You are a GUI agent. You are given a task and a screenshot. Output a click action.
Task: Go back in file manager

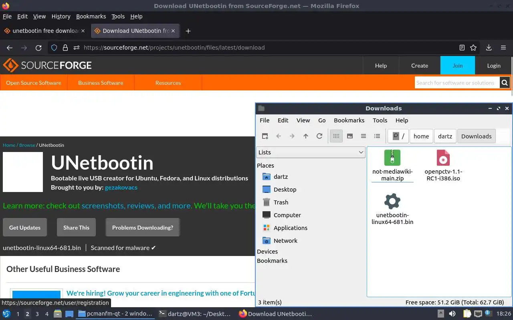(x=279, y=136)
